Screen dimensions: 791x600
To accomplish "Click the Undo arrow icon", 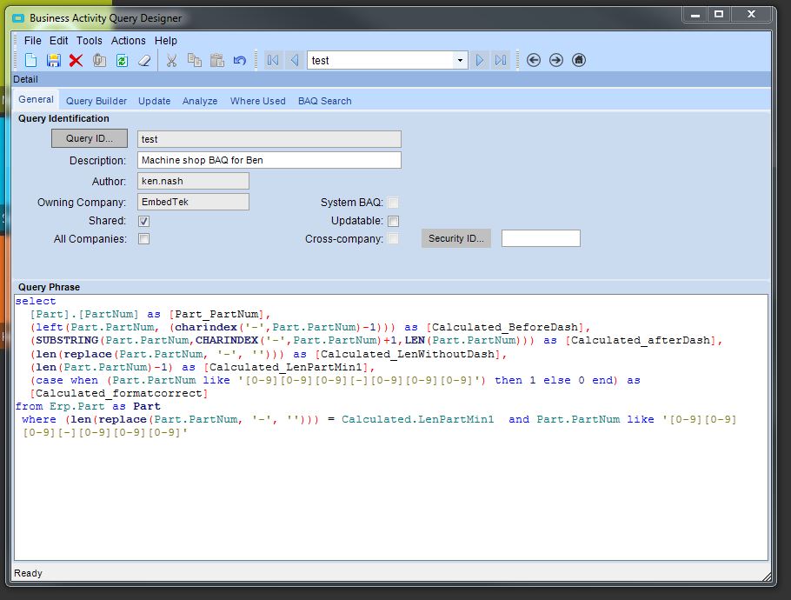I will coord(240,60).
